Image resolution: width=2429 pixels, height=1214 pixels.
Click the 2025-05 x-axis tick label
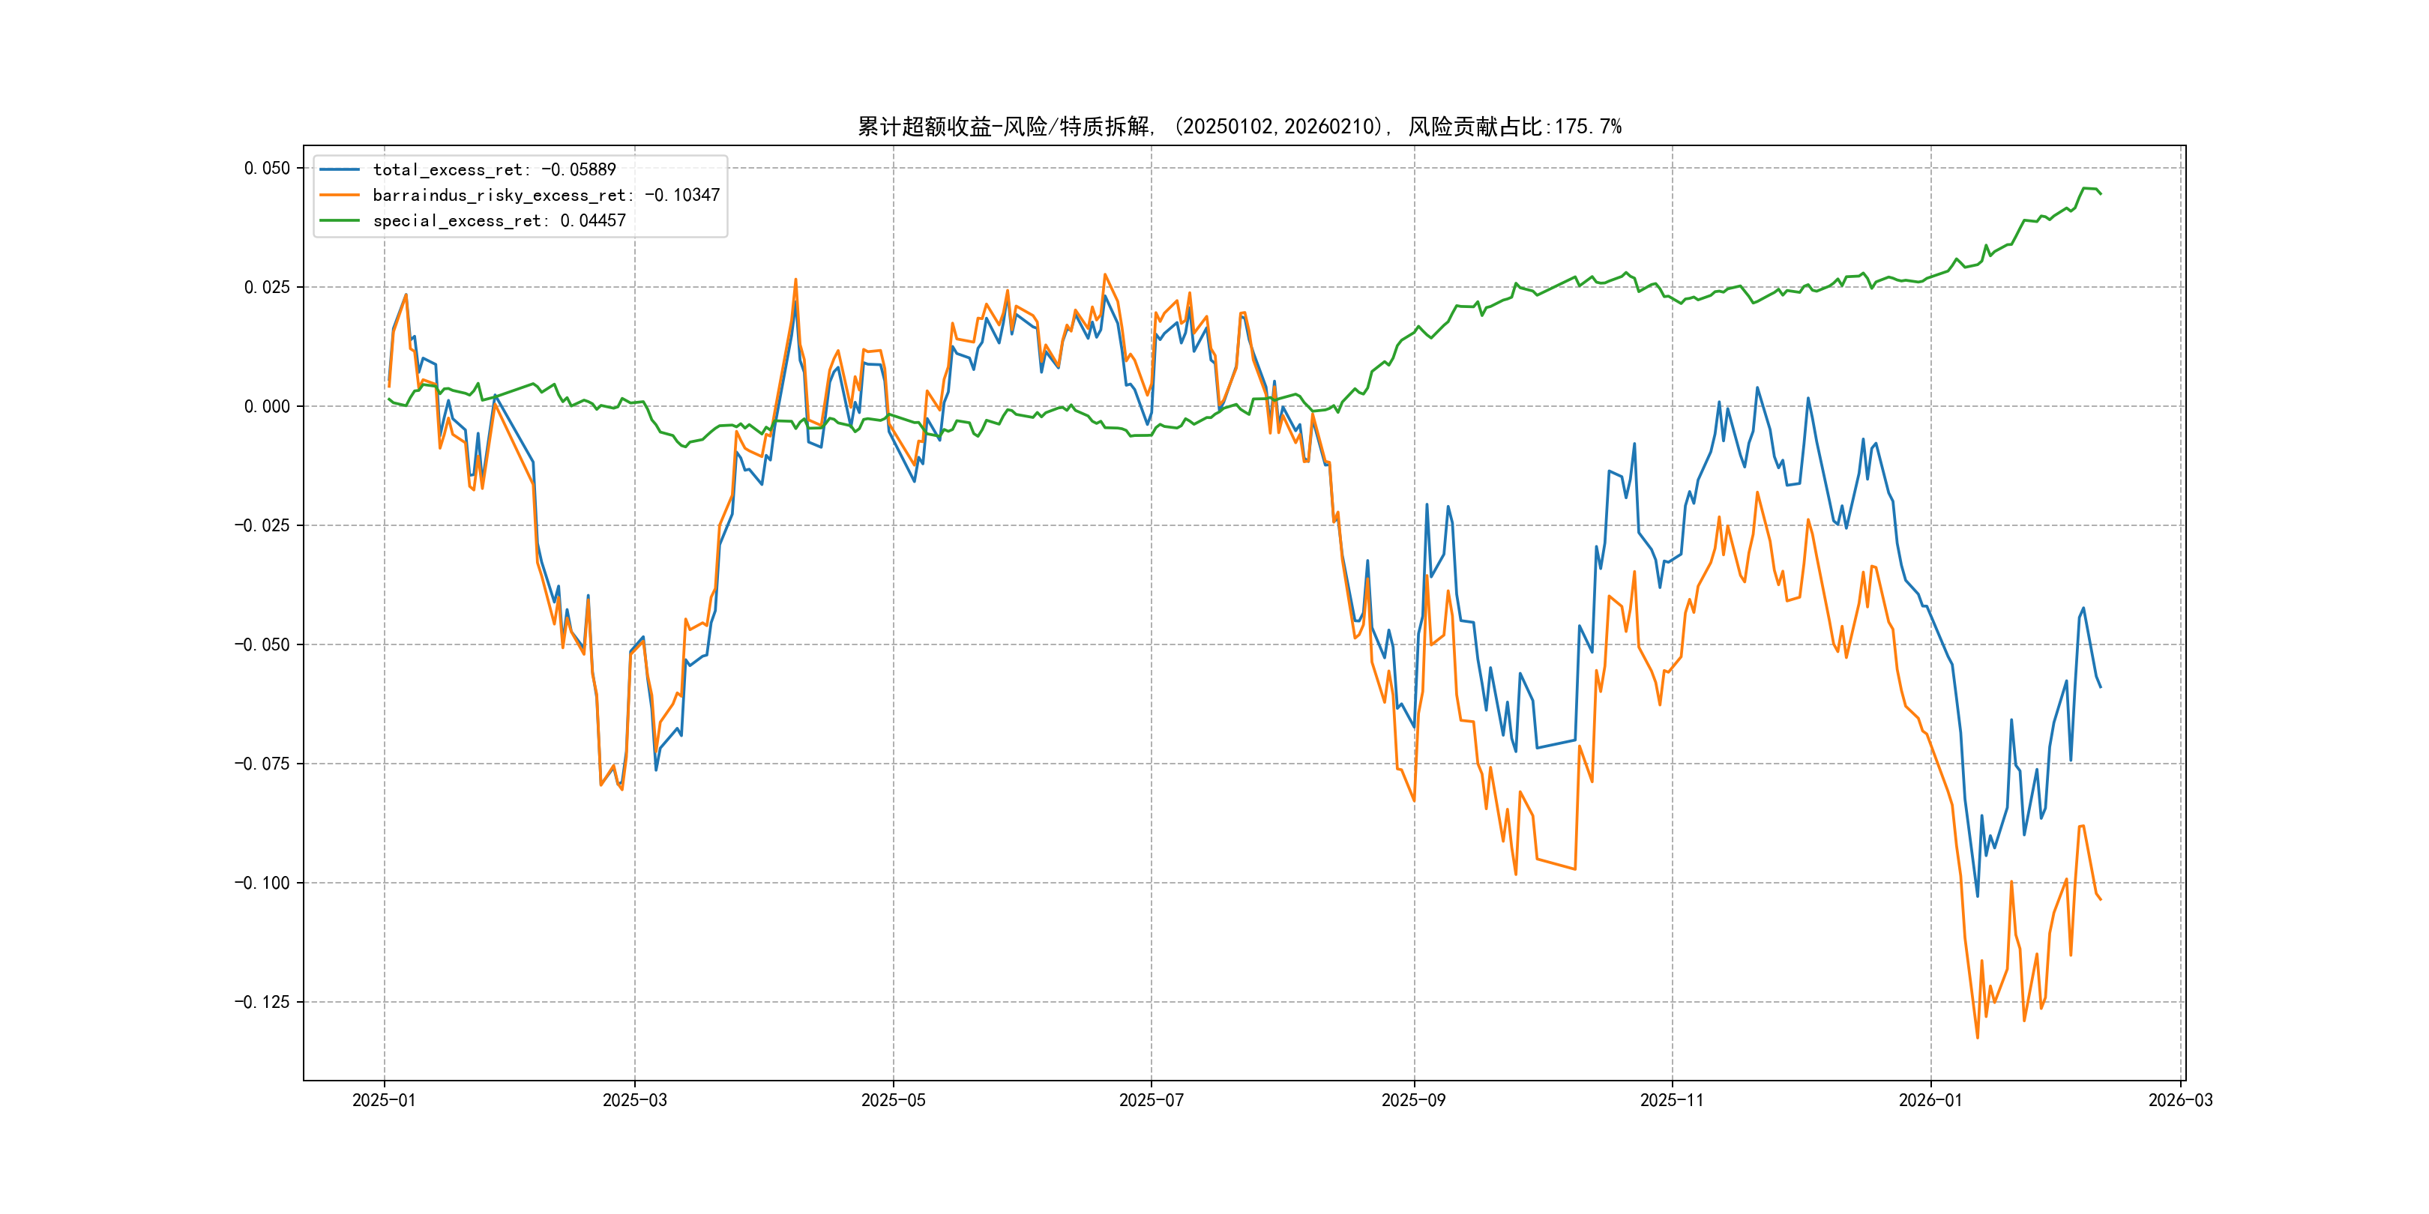pos(893,1100)
